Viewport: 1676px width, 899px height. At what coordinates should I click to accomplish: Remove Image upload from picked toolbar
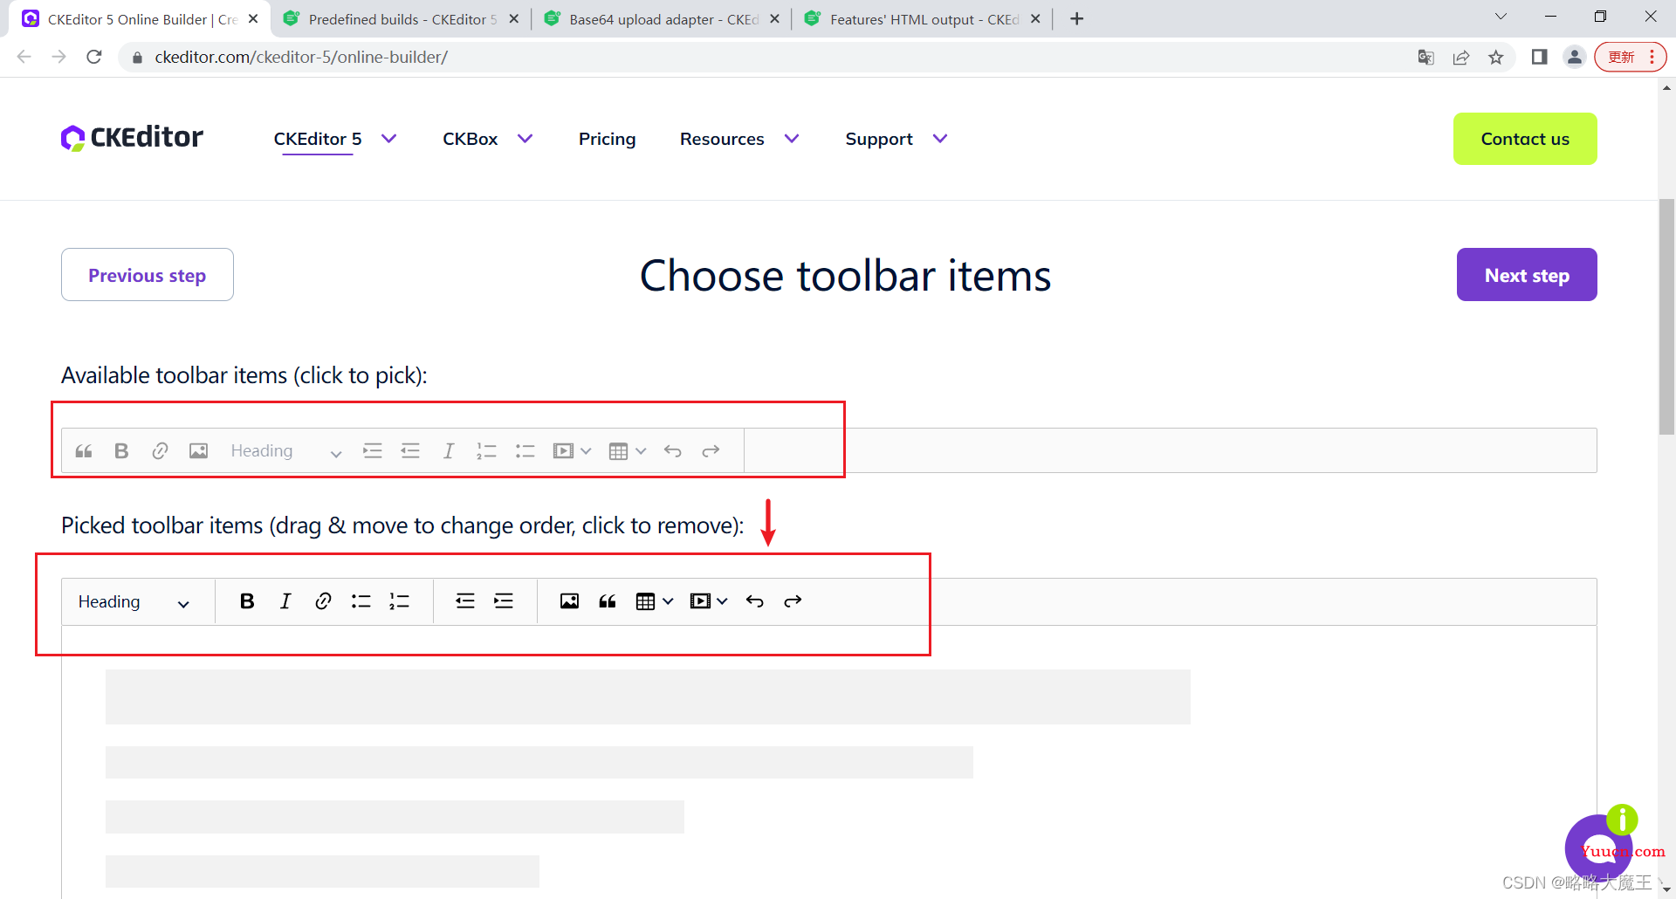(569, 601)
